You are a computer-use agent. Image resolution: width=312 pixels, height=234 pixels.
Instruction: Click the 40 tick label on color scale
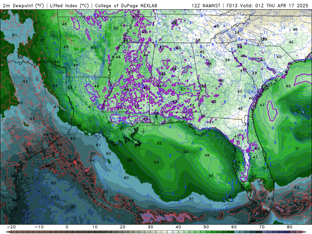pos(178,227)
